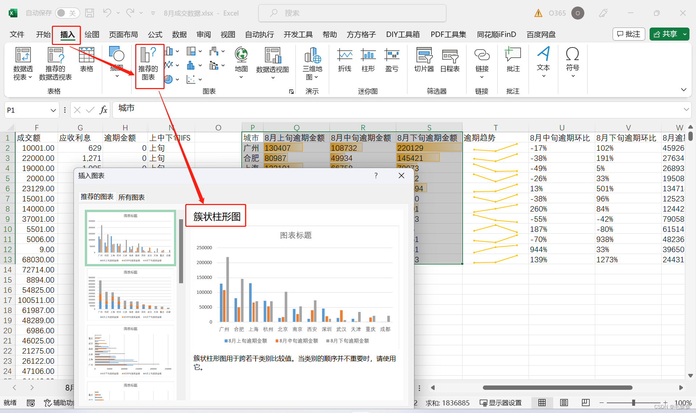Image resolution: width=696 pixels, height=413 pixels.
Task: Expand the scatter chart dropdown
Action: click(200, 79)
